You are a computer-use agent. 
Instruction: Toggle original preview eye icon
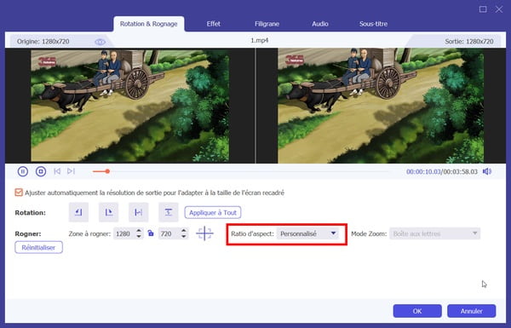[x=100, y=42]
